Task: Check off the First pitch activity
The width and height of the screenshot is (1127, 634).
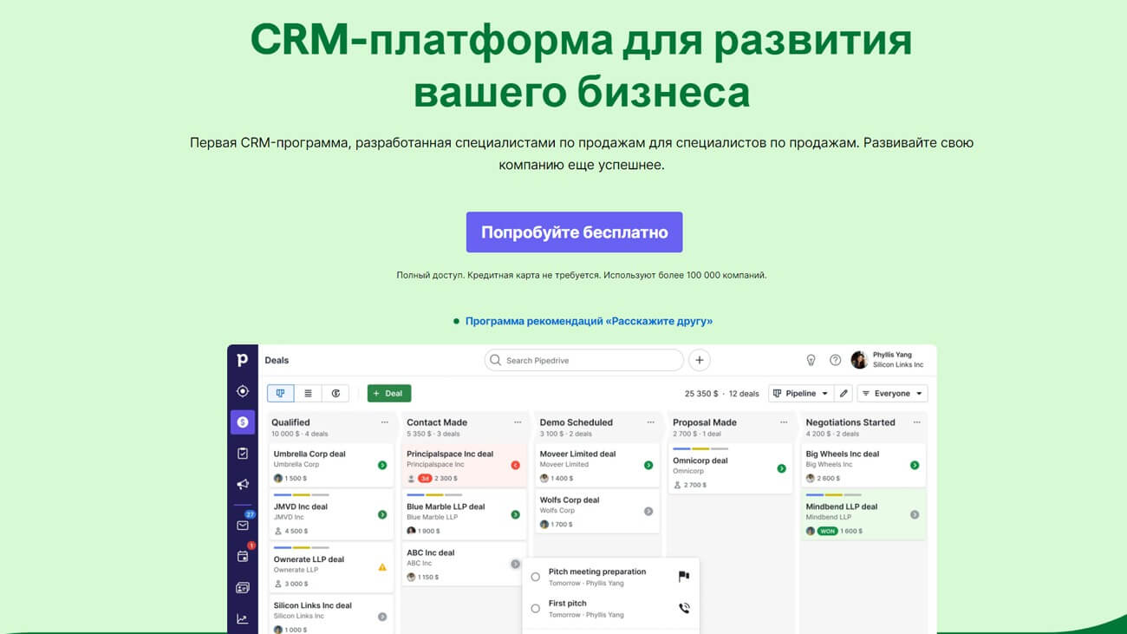Action: click(x=535, y=609)
